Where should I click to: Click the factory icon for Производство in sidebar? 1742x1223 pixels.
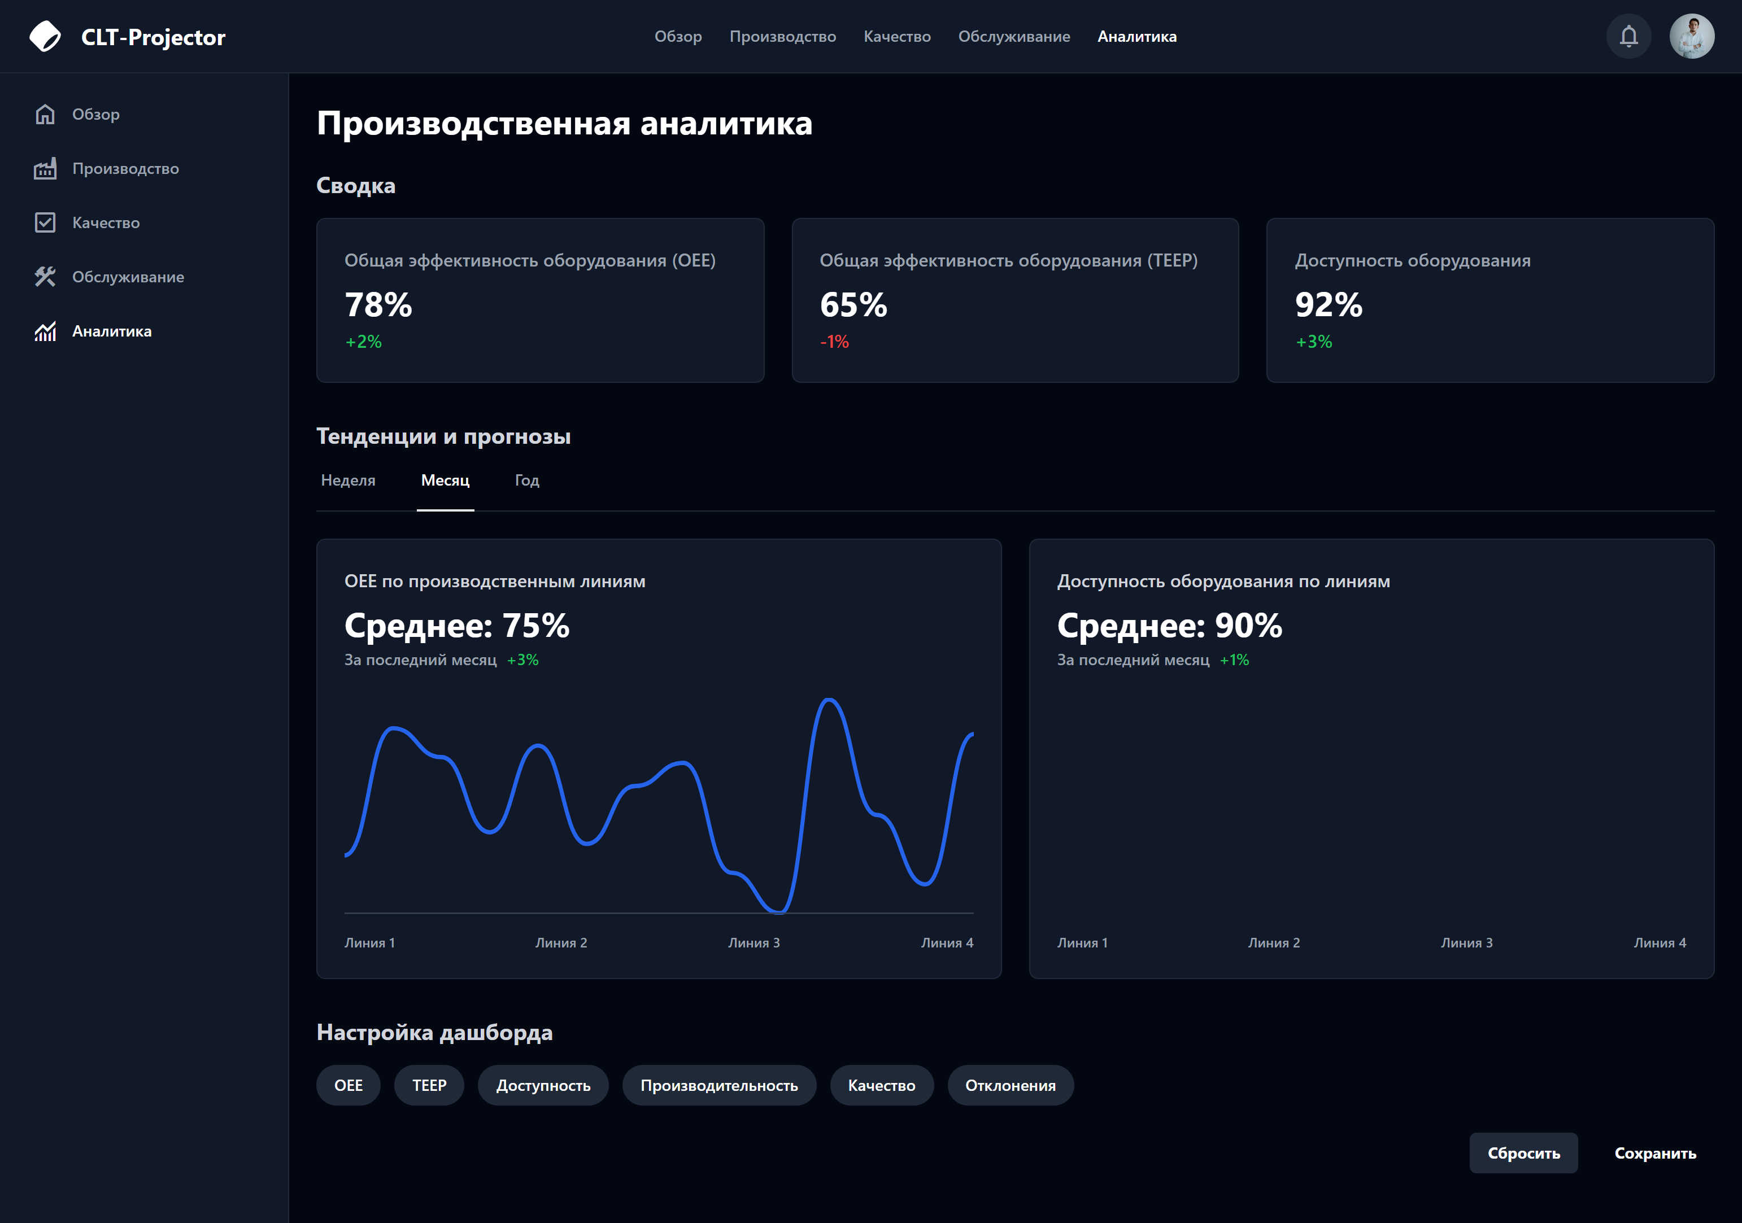(x=45, y=168)
